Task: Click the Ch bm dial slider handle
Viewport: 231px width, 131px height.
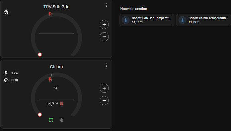Action: point(40,115)
